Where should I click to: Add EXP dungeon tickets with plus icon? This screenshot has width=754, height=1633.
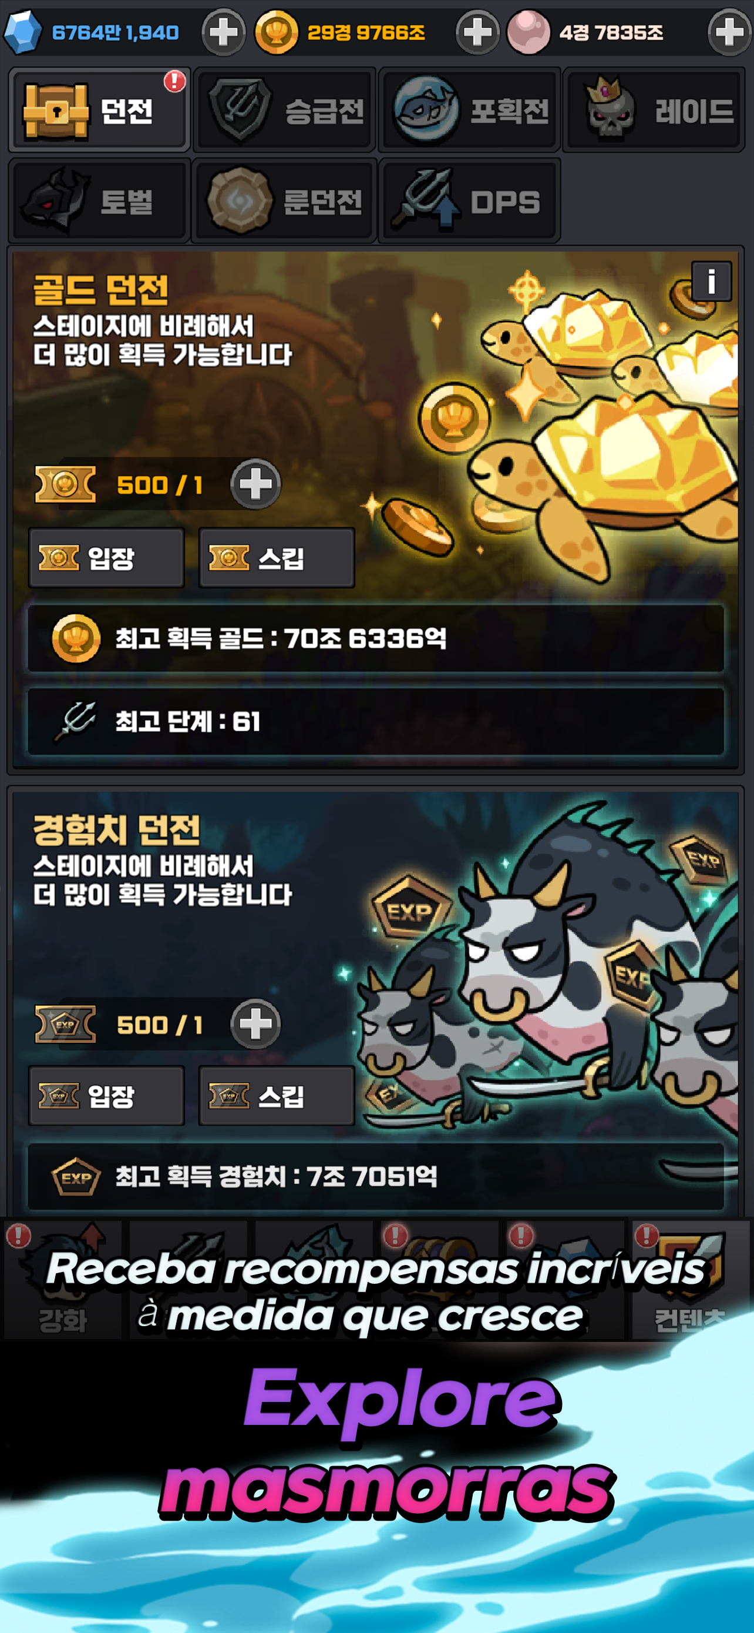point(255,1024)
